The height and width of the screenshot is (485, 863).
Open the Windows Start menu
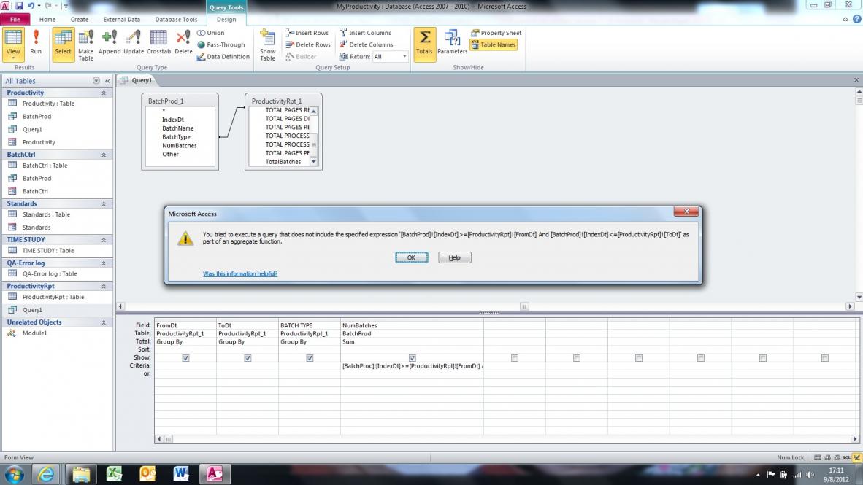pyautogui.click(x=15, y=473)
